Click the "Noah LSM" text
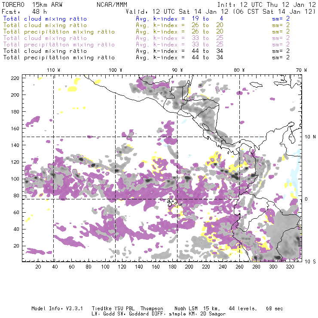 tap(186, 309)
